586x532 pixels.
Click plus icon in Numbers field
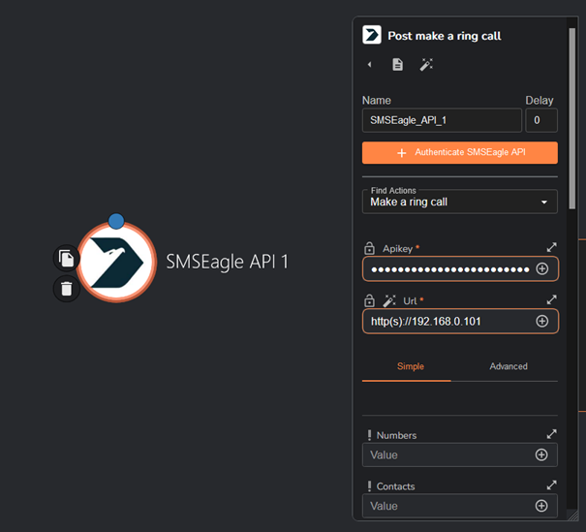click(541, 455)
